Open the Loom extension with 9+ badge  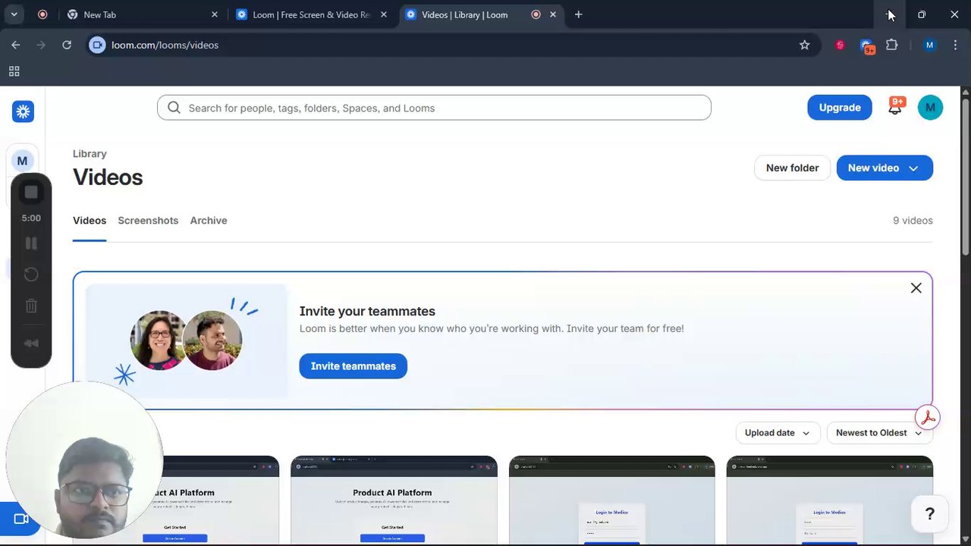tap(867, 46)
